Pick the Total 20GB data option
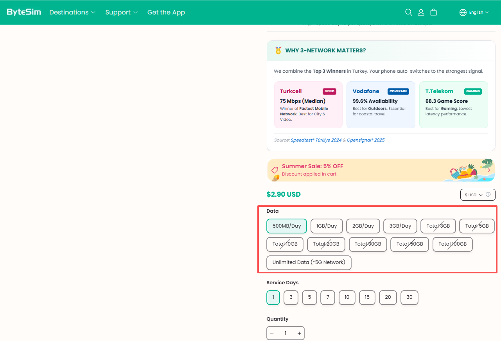Image resolution: width=501 pixels, height=341 pixels. click(x=326, y=244)
